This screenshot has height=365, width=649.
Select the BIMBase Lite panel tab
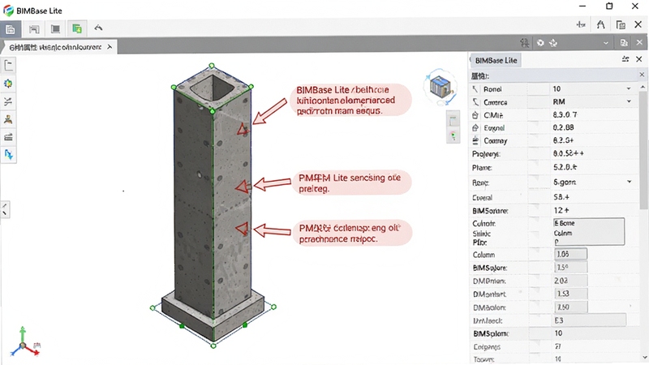496,60
